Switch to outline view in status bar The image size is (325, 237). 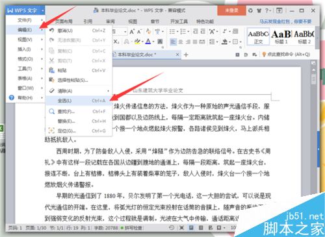click(201, 227)
